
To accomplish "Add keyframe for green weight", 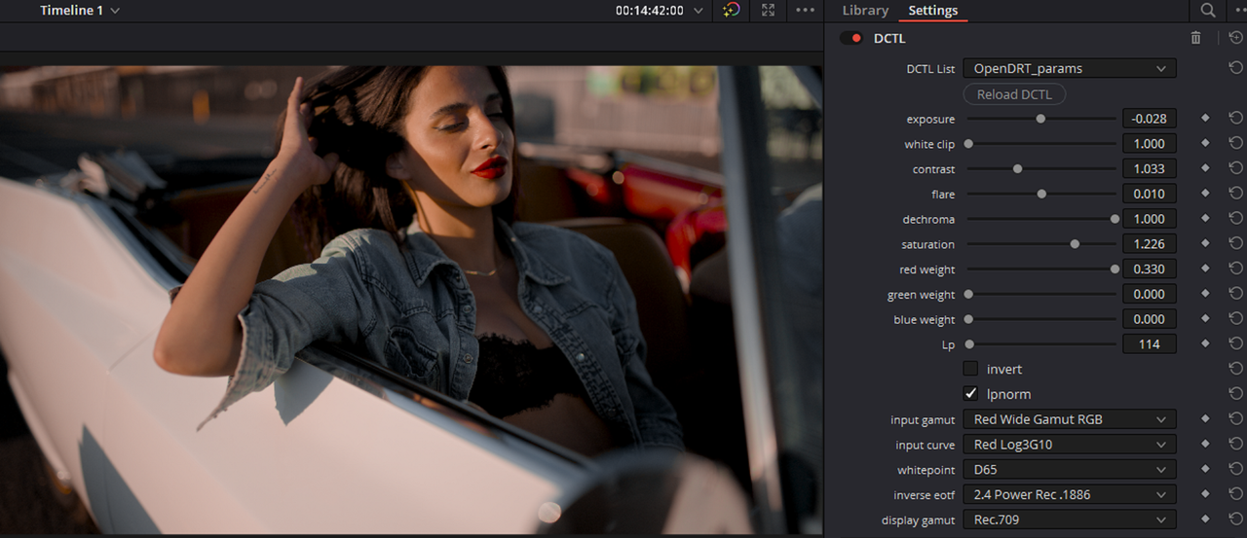I will pos(1205,294).
